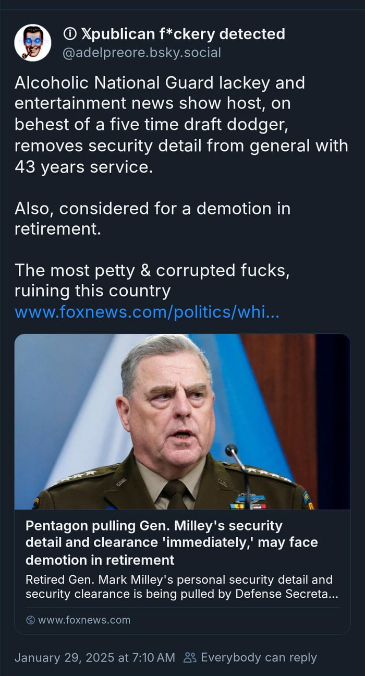Click the www.foxnews.com source label
Screen dimensions: 365x676
[x=83, y=620]
